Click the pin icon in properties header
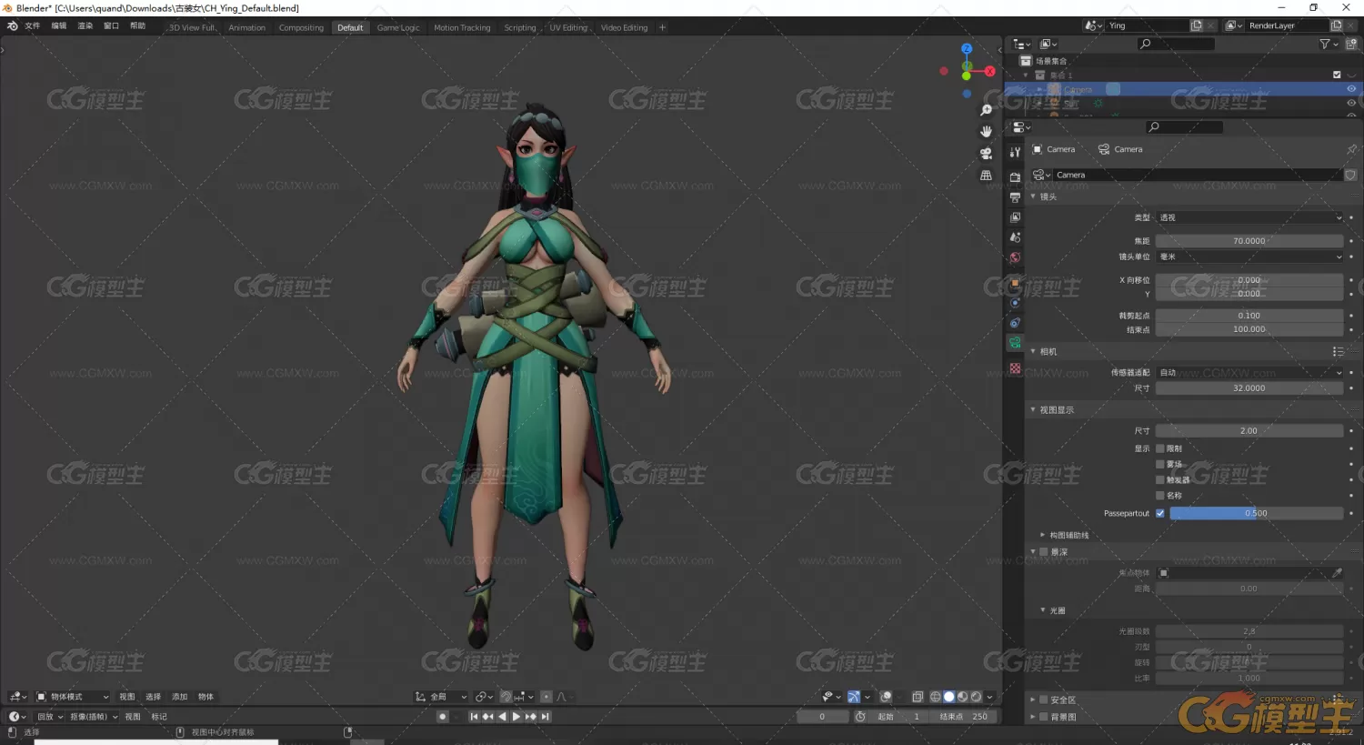1364x745 pixels. point(1351,149)
